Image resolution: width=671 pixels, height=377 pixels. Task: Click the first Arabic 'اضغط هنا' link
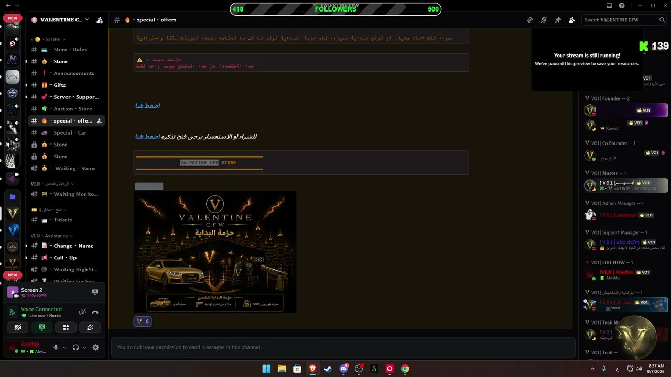pos(148,106)
